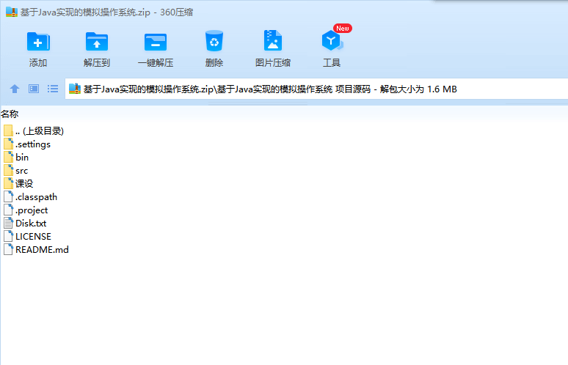This screenshot has height=365, width=568.
Task: Click the folder icon next to src
Action: point(8,170)
